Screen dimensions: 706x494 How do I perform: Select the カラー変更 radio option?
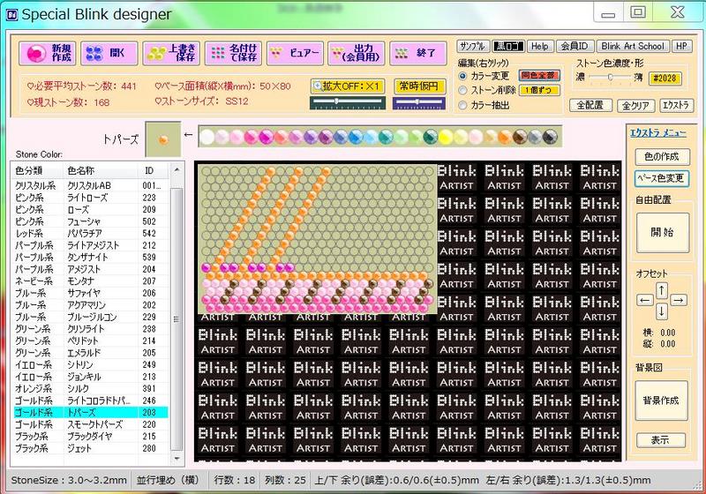point(462,76)
